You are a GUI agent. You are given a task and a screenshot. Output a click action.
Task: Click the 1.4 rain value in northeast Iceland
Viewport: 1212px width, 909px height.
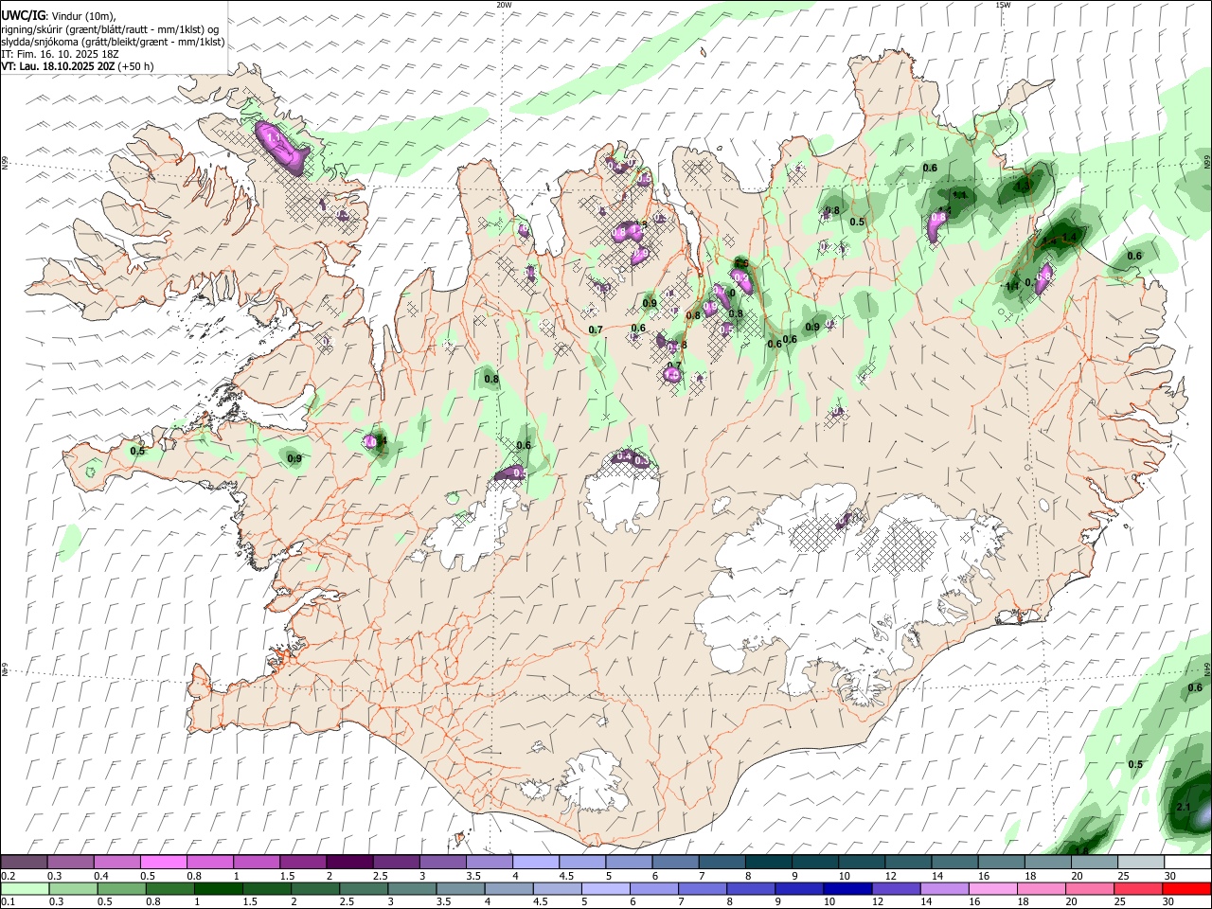coord(1069,238)
